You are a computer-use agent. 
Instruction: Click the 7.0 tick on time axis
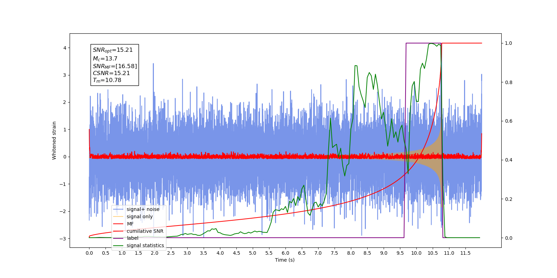pyautogui.click(x=318, y=253)
